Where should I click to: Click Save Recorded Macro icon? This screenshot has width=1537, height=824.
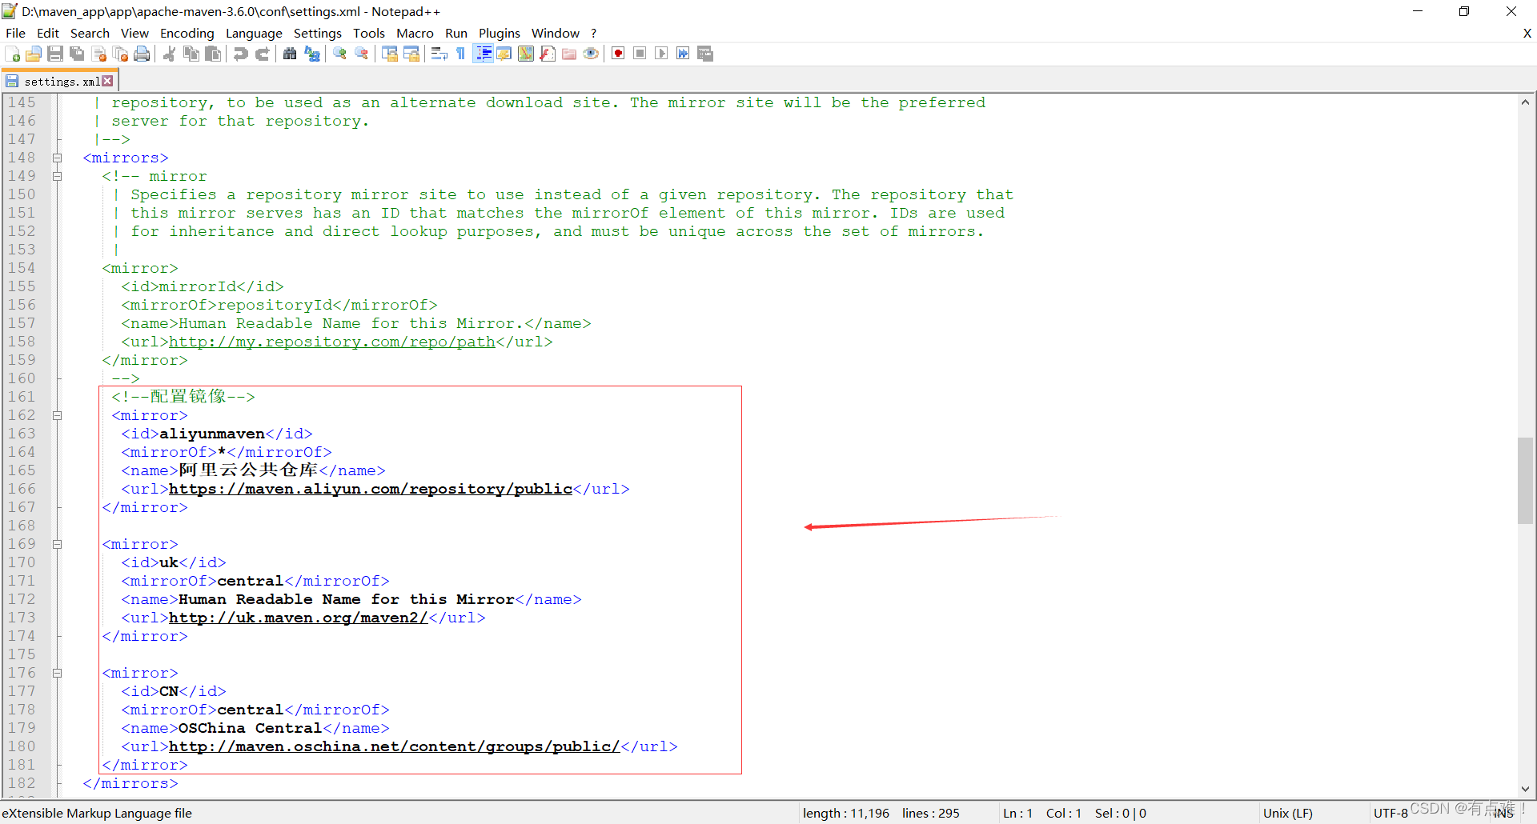[x=705, y=54]
